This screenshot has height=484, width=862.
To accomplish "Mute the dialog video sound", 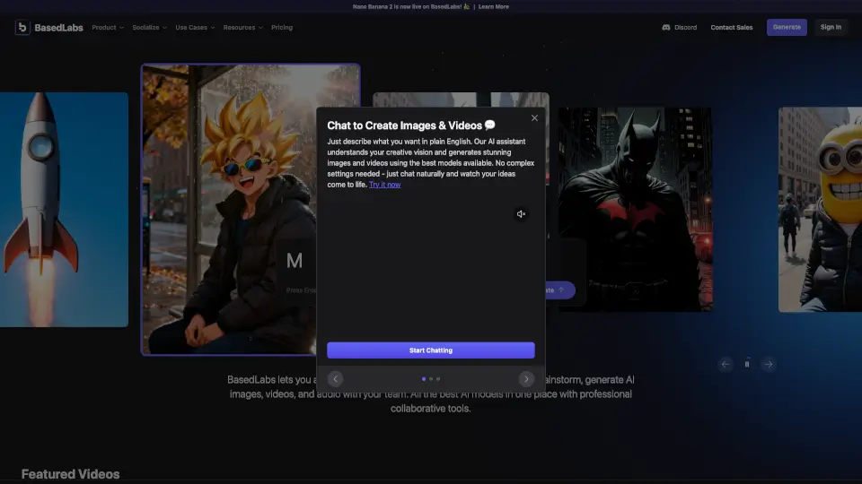I will (x=521, y=214).
